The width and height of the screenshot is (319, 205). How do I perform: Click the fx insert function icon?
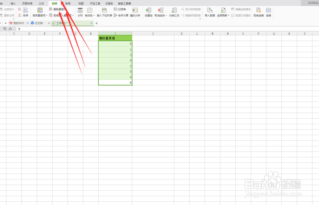tap(11, 29)
